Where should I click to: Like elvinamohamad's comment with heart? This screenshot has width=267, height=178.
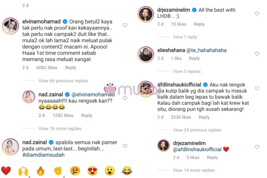(125, 25)
